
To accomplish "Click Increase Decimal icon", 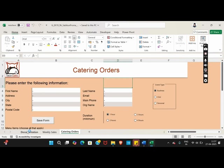I will [x=90, y=47].
